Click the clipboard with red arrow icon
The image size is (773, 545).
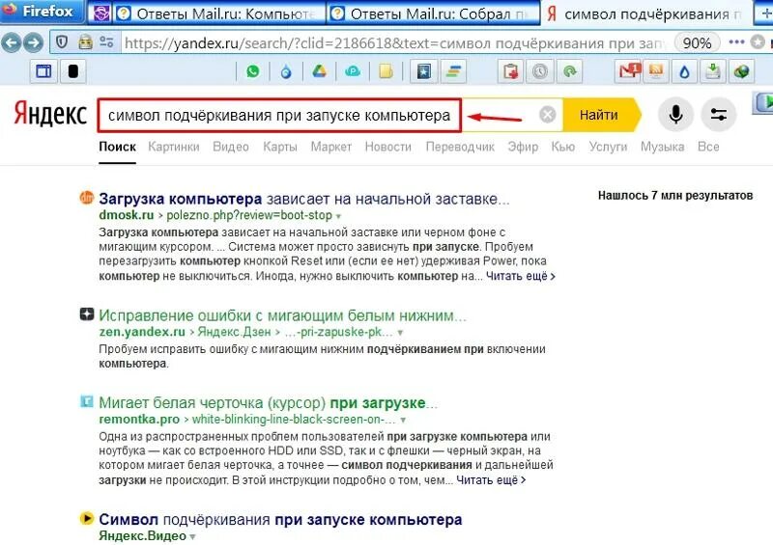[510, 72]
